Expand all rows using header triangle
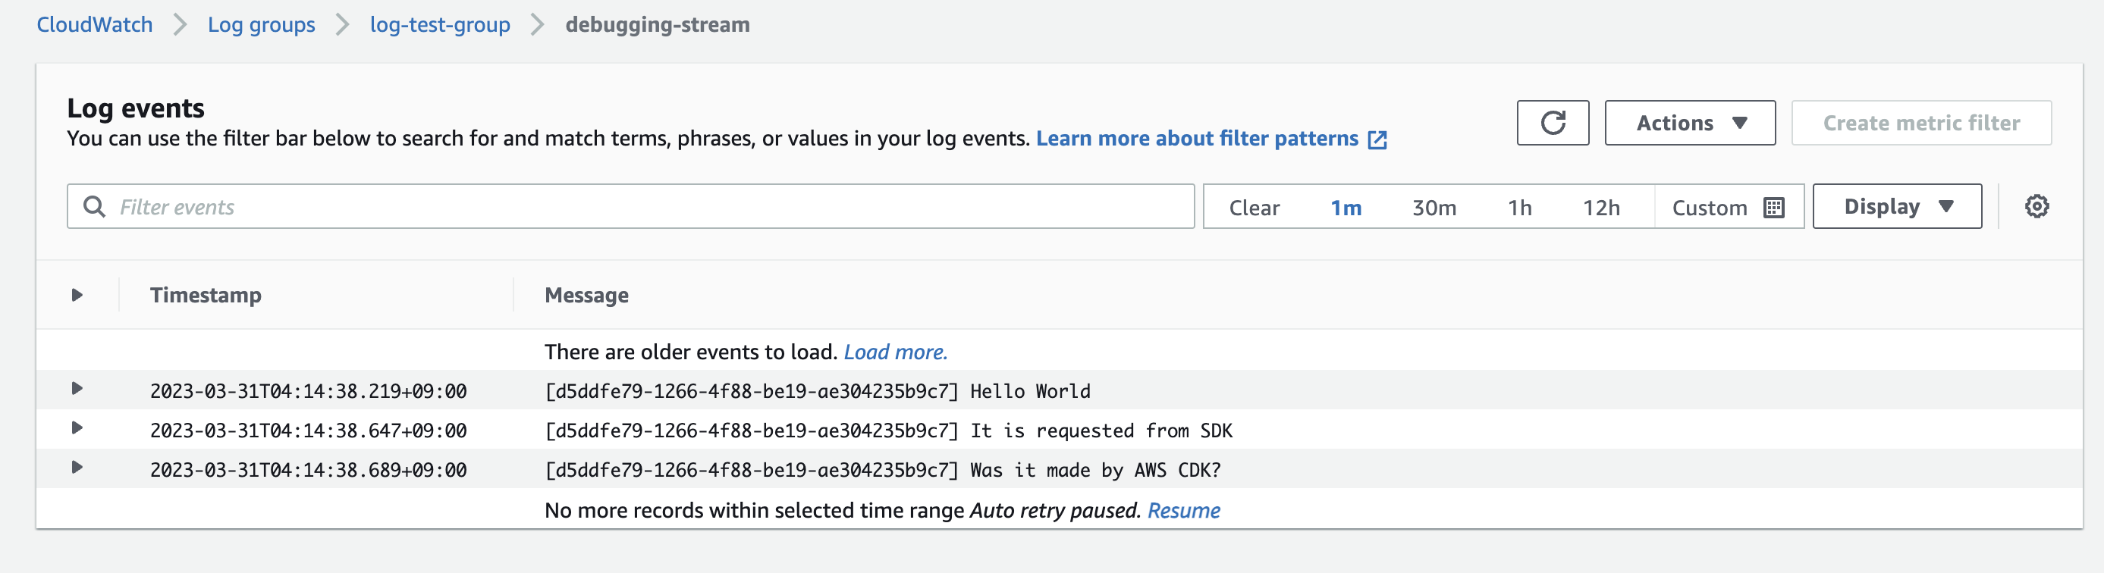The width and height of the screenshot is (2104, 573). click(77, 295)
